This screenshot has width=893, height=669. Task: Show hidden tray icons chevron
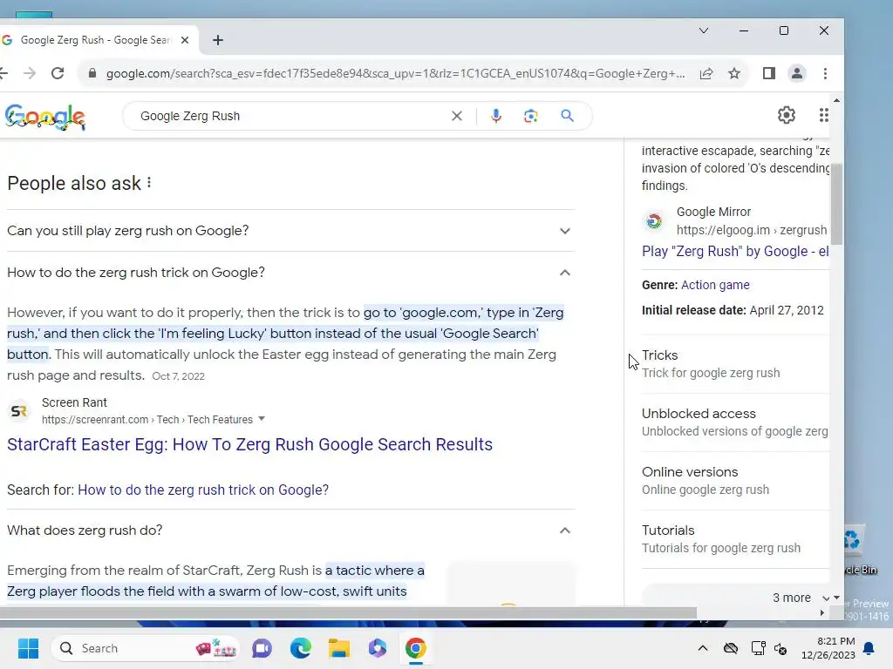(x=703, y=648)
